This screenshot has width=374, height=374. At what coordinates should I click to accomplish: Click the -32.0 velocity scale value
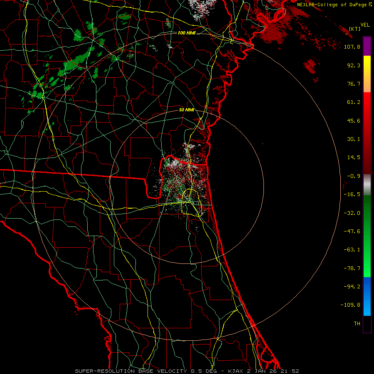pyautogui.click(x=352, y=213)
